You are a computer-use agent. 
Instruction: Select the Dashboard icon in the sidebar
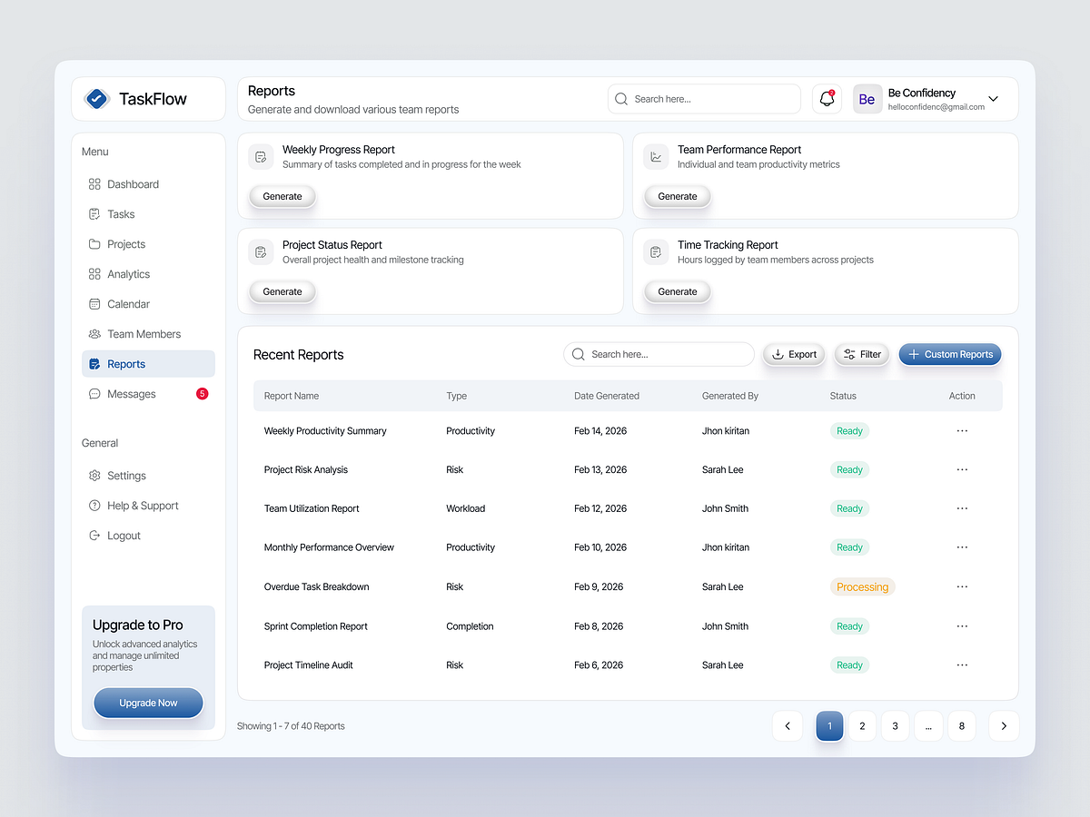94,183
